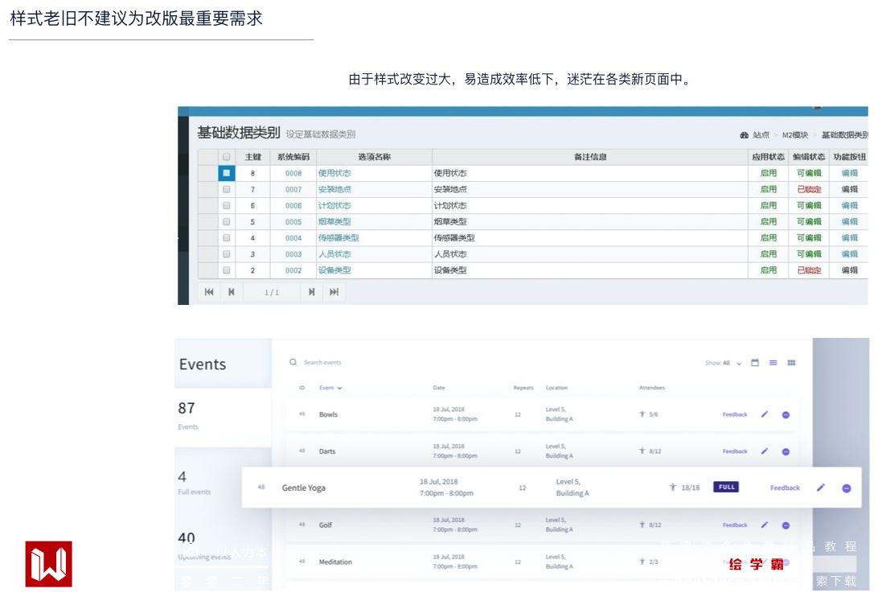Image resolution: width=882 pixels, height=605 pixels.
Task: Edit the Darts event with pencil icon
Action: coord(764,451)
